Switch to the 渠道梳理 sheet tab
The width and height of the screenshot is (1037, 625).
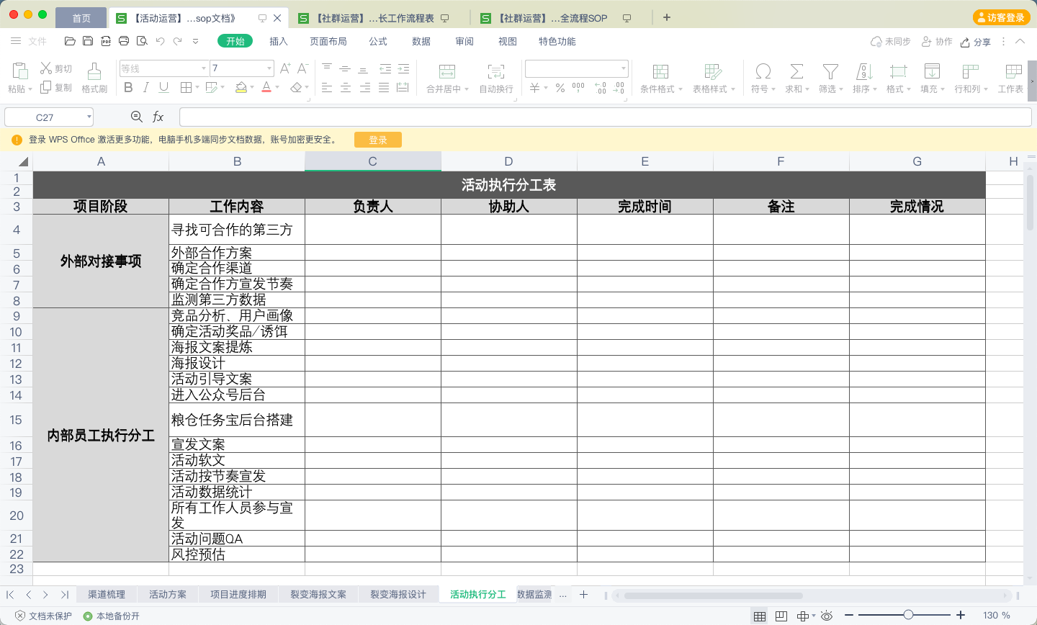(x=107, y=594)
